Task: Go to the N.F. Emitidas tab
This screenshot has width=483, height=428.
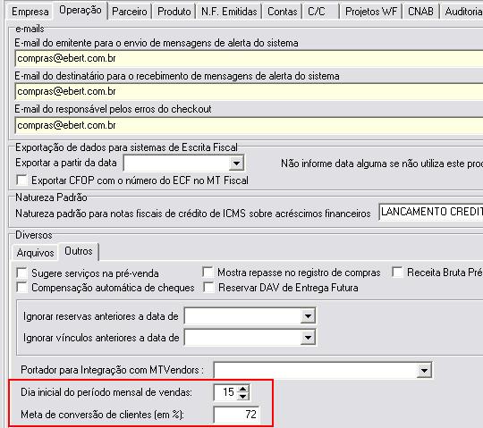Action: click(x=229, y=12)
